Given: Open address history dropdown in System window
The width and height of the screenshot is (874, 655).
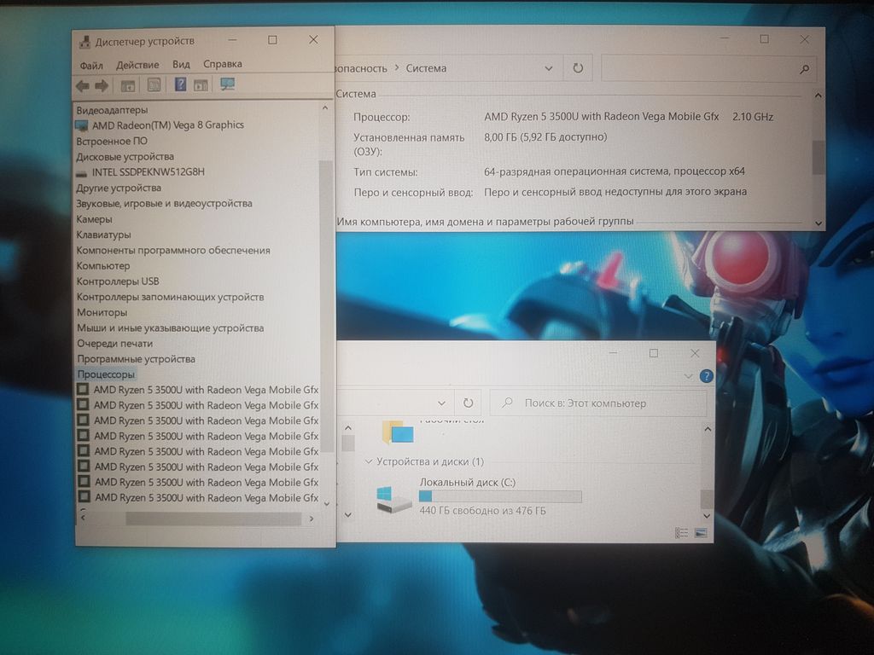Looking at the screenshot, I should (x=549, y=68).
